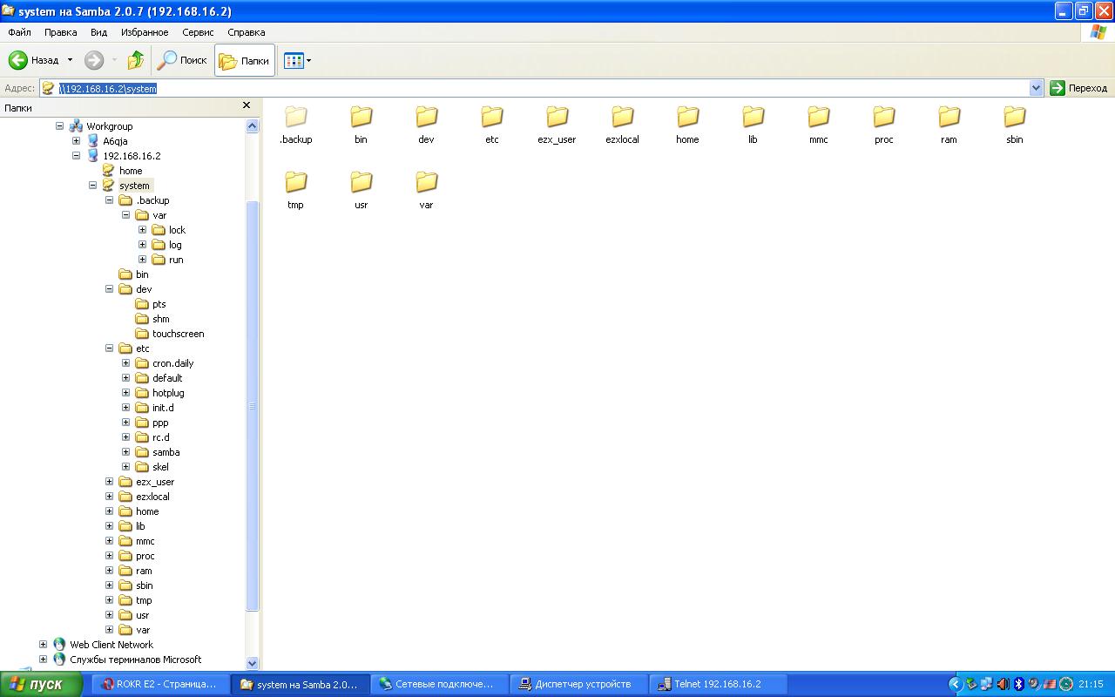
Task: Collapse the .backup tree node
Action: pos(109,200)
